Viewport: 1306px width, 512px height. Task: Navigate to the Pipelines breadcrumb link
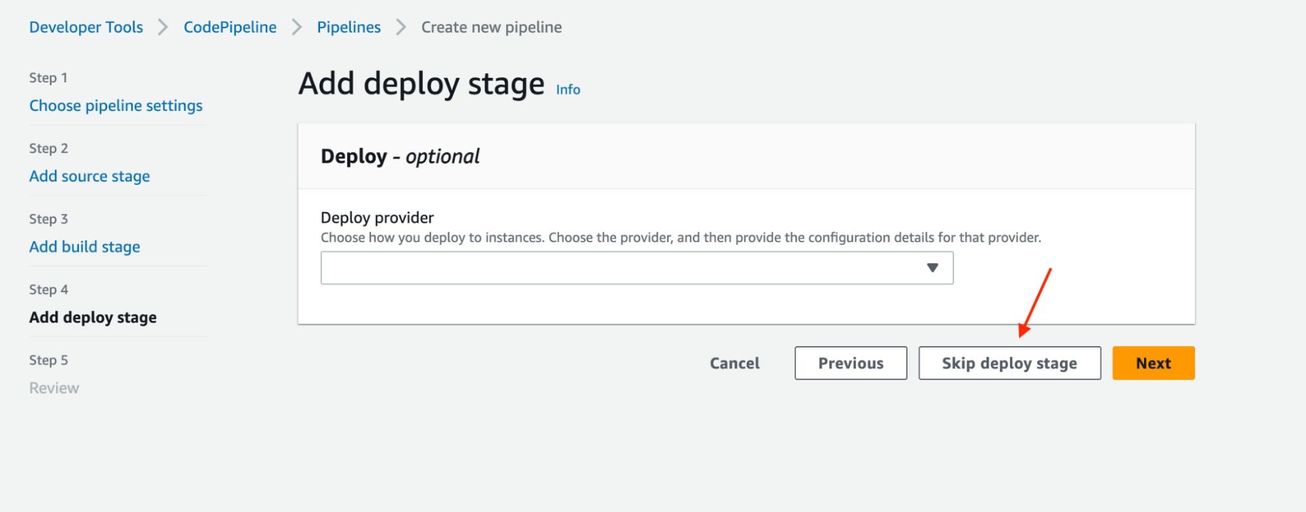tap(349, 27)
